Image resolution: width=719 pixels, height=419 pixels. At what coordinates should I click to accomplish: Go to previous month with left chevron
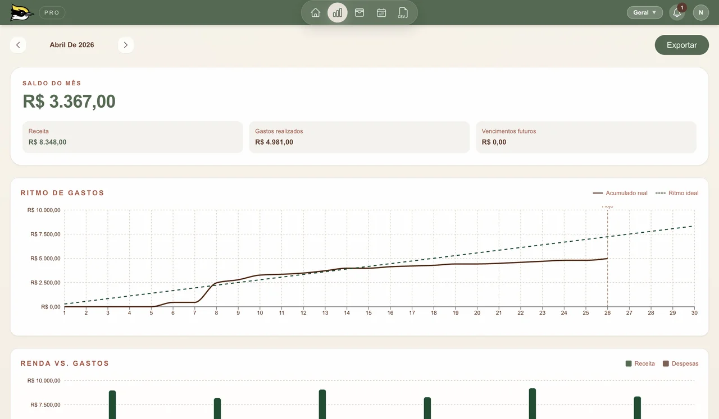click(x=18, y=45)
